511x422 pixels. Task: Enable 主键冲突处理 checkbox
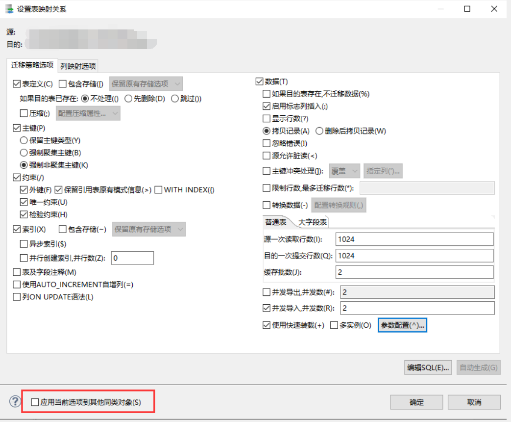tap(267, 171)
